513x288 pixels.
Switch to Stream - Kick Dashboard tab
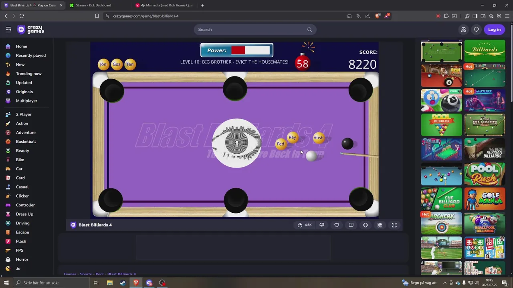98,5
